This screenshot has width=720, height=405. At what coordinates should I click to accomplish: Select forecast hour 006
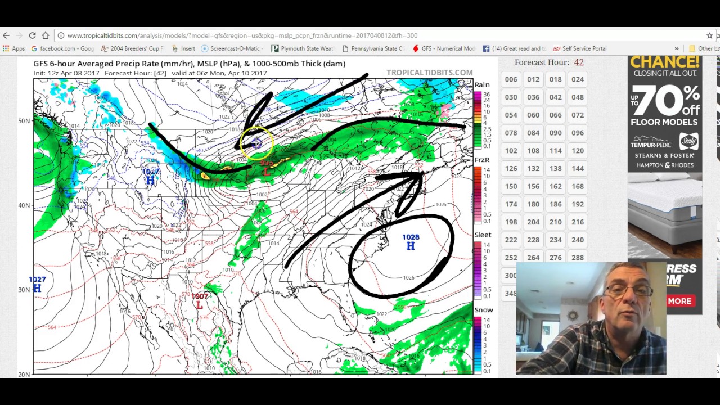click(511, 79)
